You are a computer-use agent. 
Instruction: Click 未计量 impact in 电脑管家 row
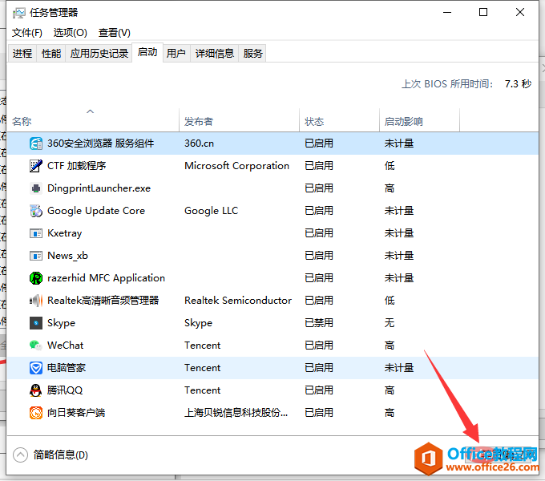pyautogui.click(x=399, y=368)
